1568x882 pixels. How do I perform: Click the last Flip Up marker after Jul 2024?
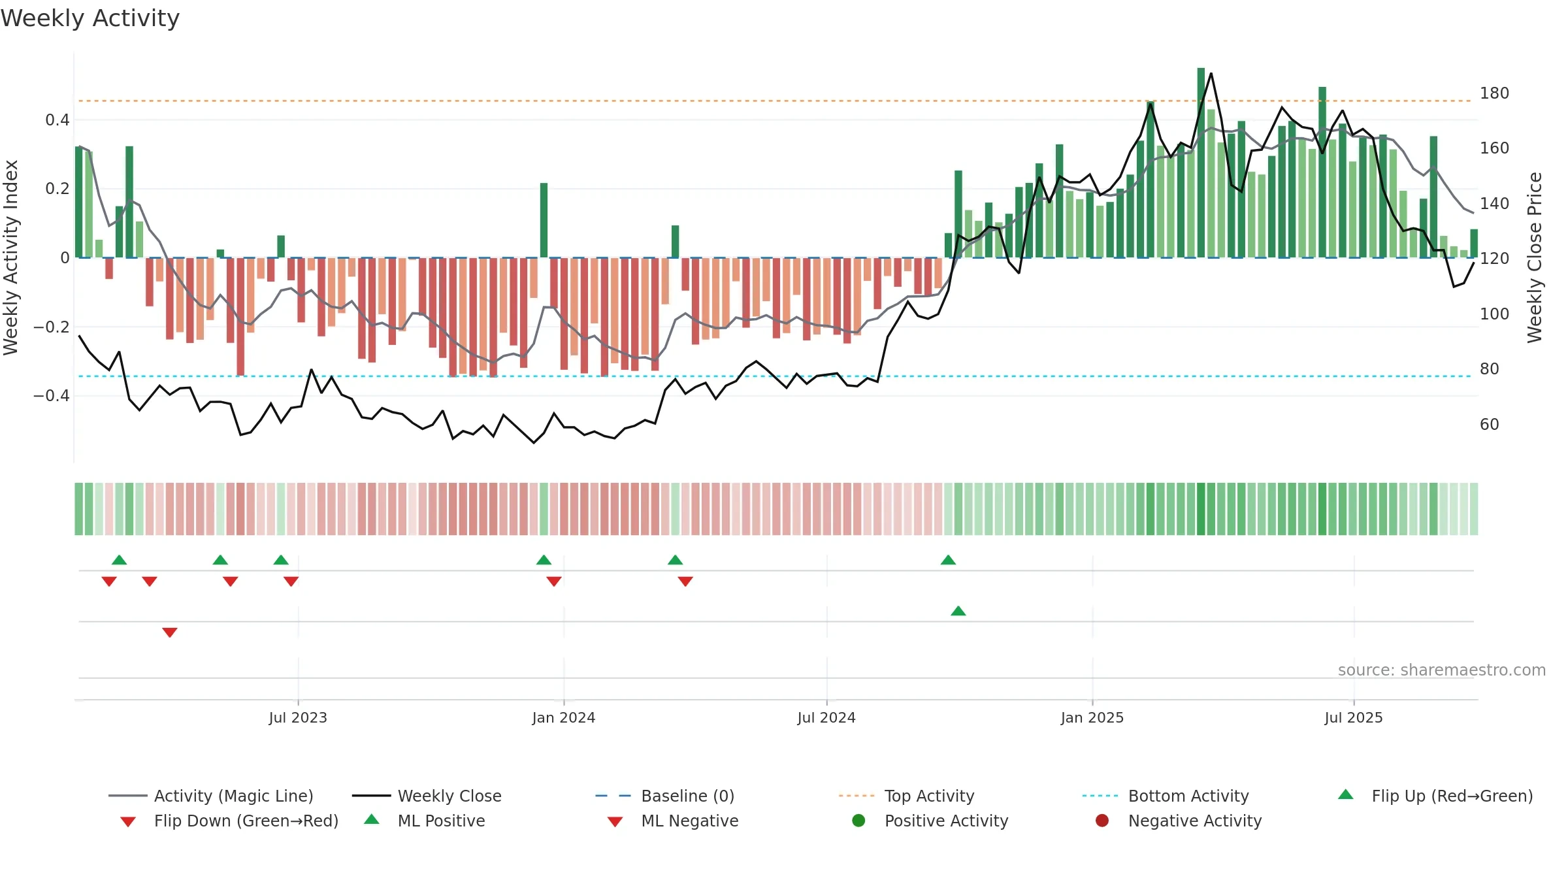[948, 560]
